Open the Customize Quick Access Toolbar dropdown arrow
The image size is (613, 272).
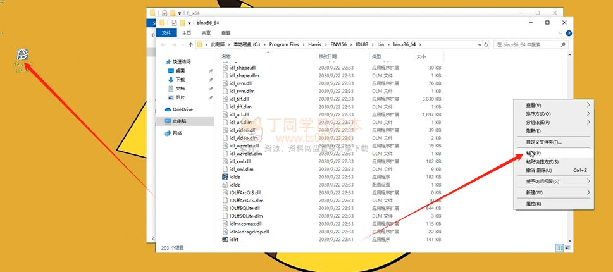[x=190, y=23]
